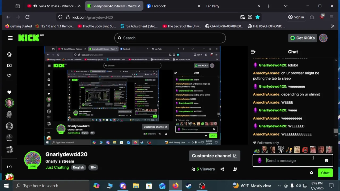
Task: Click the Gnarlydewd420 channel avatar with the LIVE badge
Action: click(x=33, y=160)
